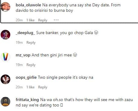
Task: Click mz_vop's rainbow V avatar
Action: [5, 57]
